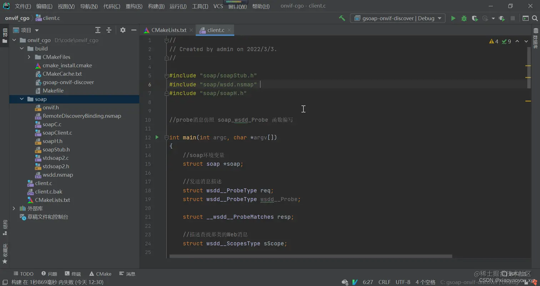Click the Expand All icon in project panel

coord(98,30)
